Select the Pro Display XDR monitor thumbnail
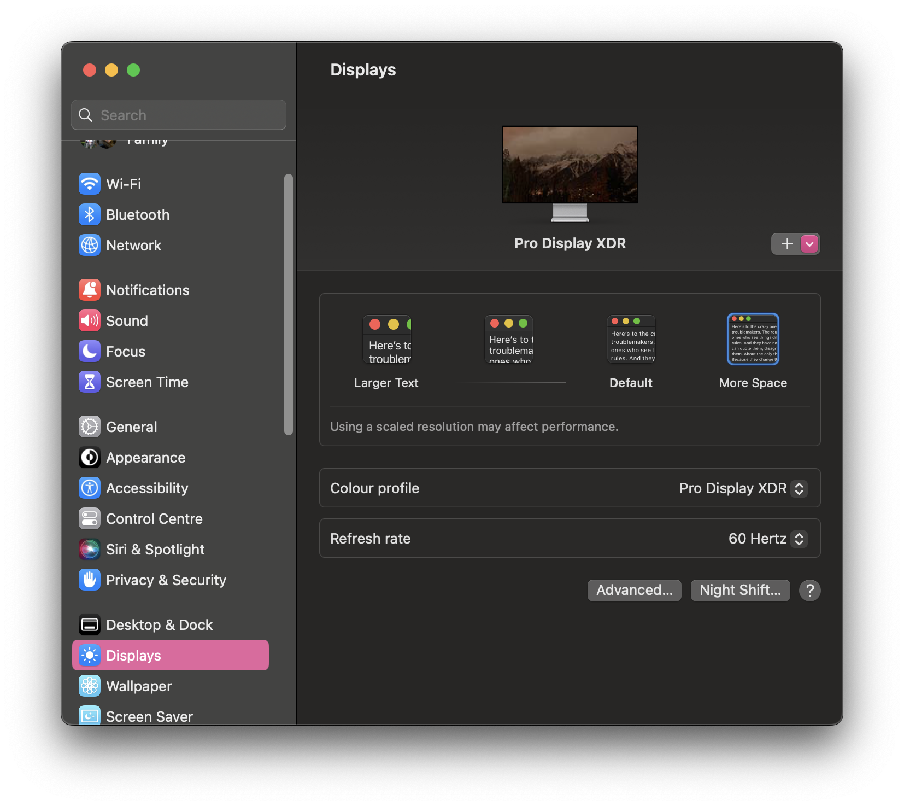 tap(570, 174)
